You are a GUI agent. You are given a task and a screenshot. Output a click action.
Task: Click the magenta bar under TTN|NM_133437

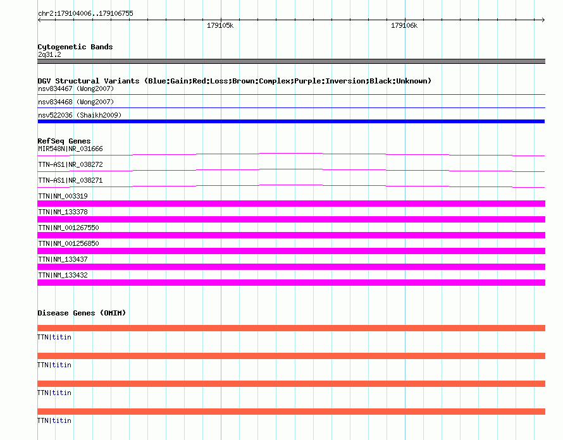[x=291, y=267]
